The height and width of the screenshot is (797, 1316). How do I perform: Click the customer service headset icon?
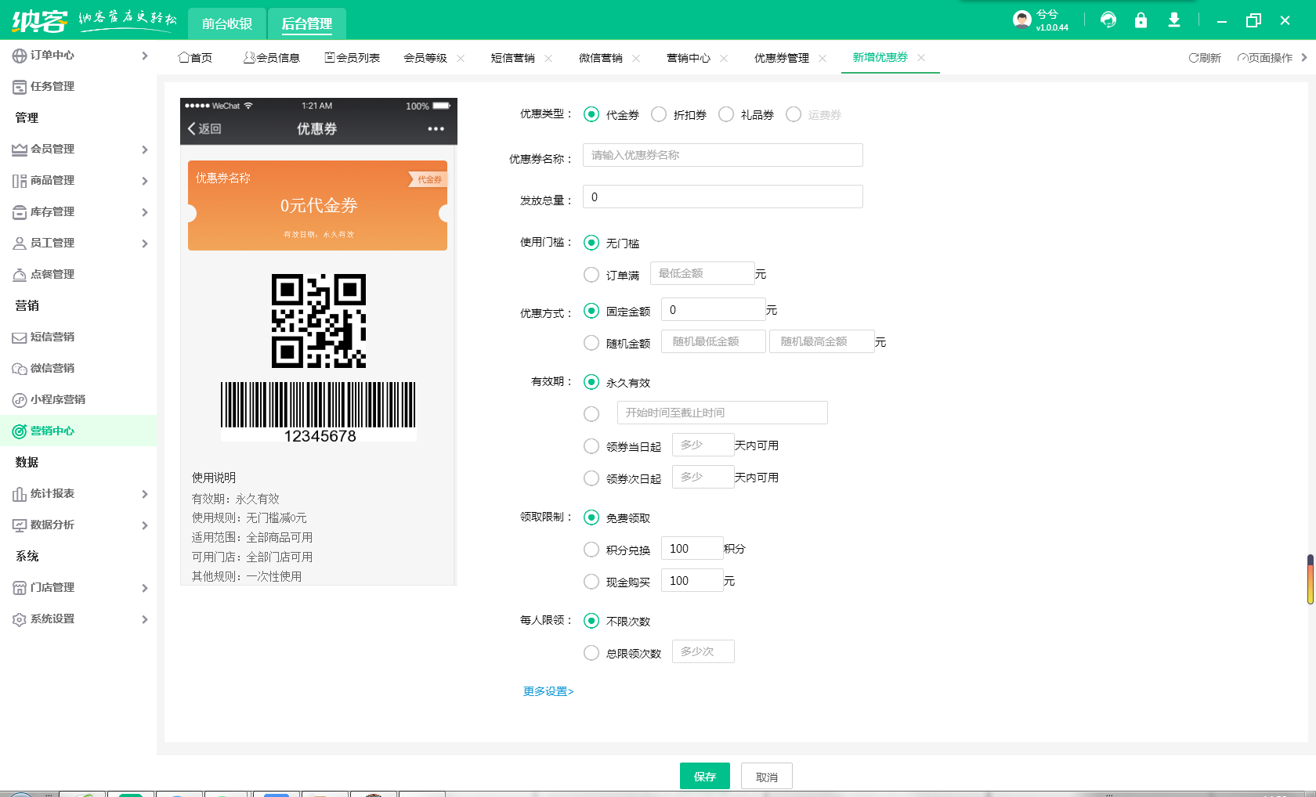(1108, 20)
